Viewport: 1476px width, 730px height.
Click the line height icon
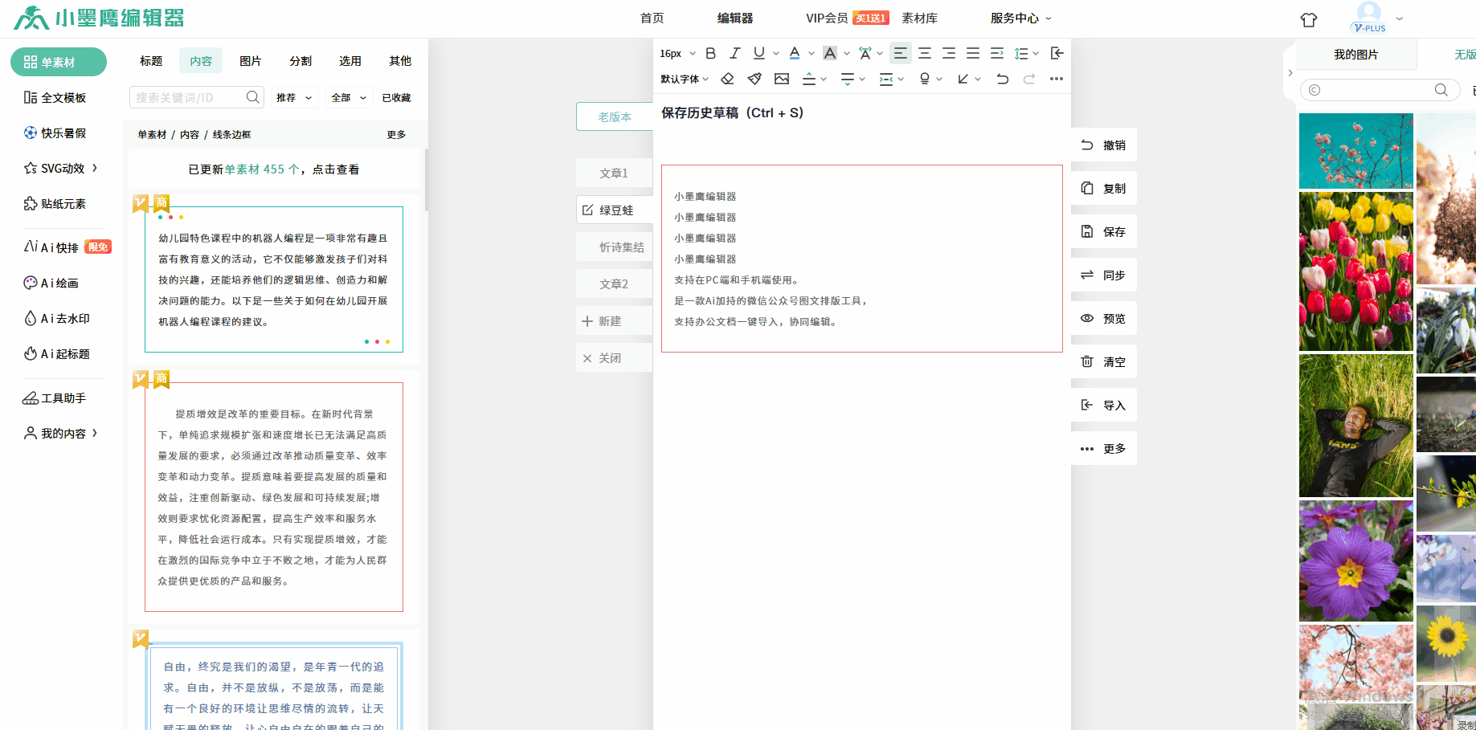(1021, 53)
